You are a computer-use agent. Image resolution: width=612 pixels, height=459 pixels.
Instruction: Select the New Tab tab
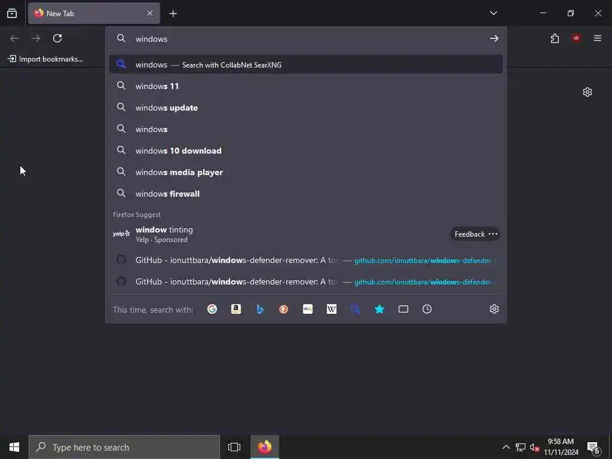click(x=94, y=13)
